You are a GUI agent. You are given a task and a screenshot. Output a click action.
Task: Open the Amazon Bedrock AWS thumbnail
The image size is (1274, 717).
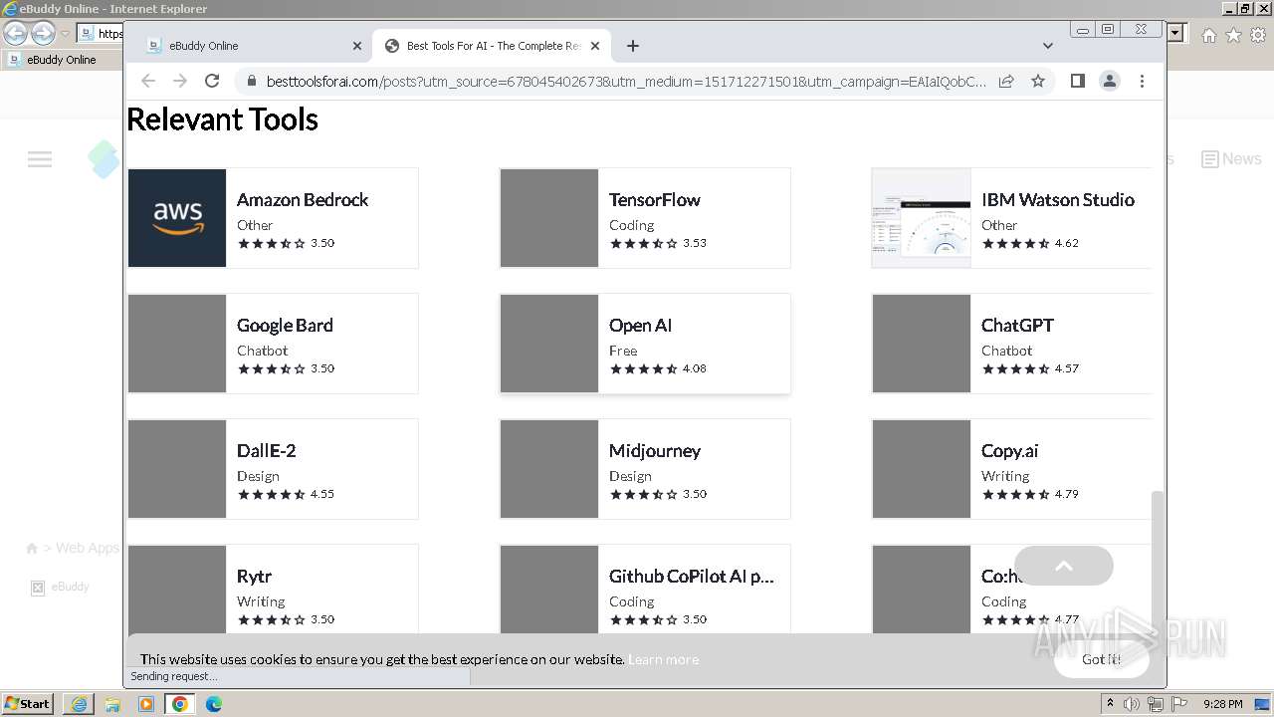177,218
